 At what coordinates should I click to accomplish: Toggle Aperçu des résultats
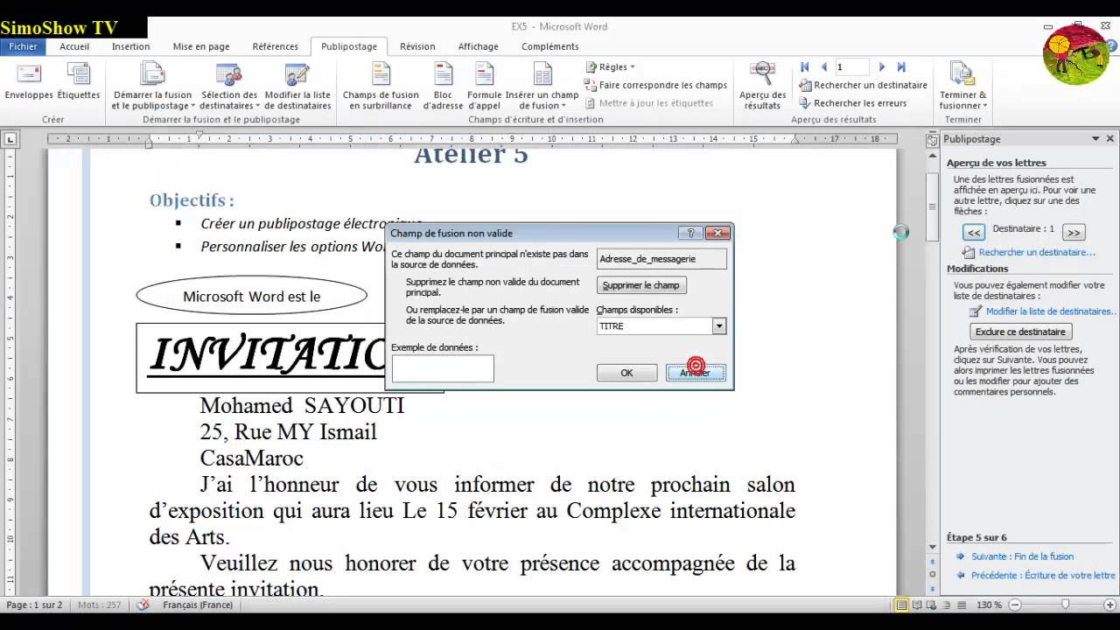[762, 87]
